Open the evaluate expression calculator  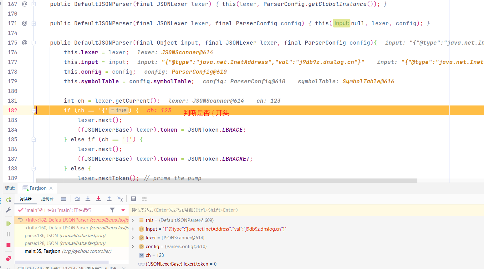tap(134, 199)
